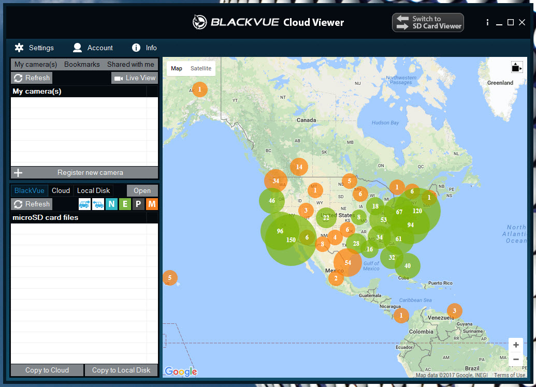Click the green cluster marker 18
536x387 pixels.
(375, 206)
